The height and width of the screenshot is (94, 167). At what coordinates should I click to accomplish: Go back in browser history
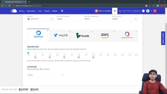[2, 6]
